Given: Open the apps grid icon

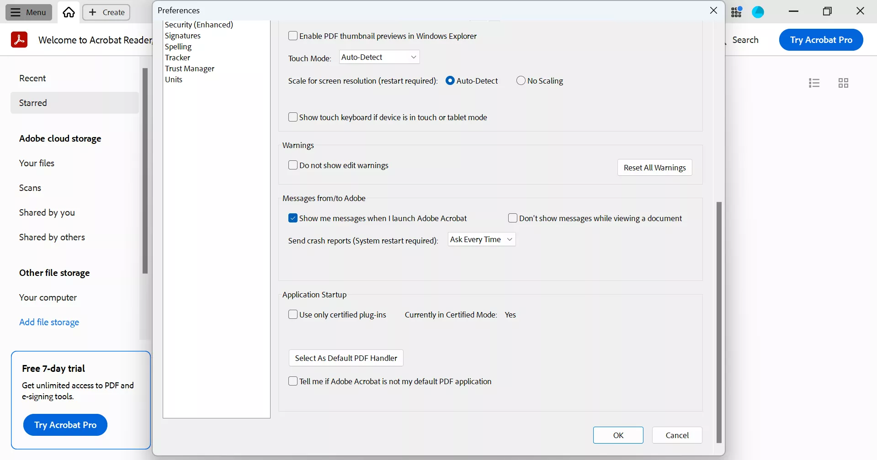Looking at the screenshot, I should (736, 12).
